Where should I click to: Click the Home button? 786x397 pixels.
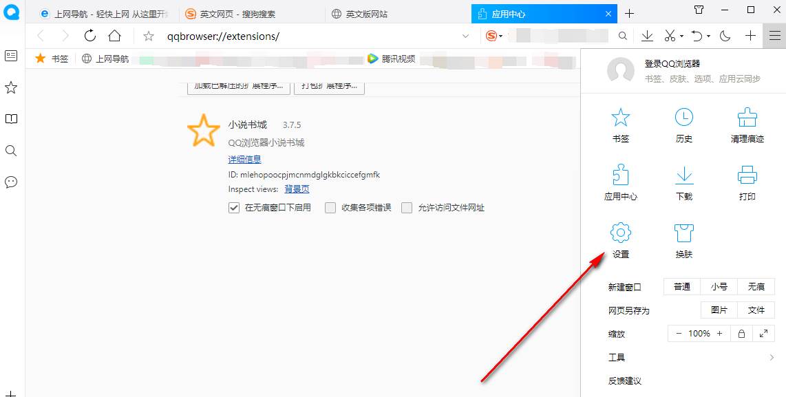(x=115, y=36)
